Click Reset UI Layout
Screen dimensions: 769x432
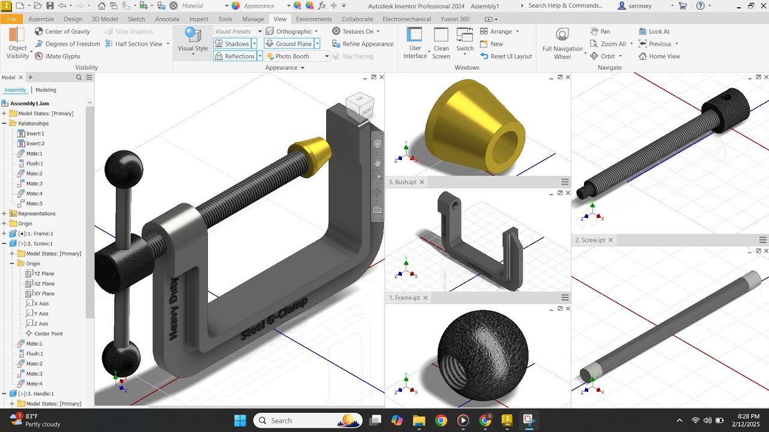pyautogui.click(x=506, y=56)
